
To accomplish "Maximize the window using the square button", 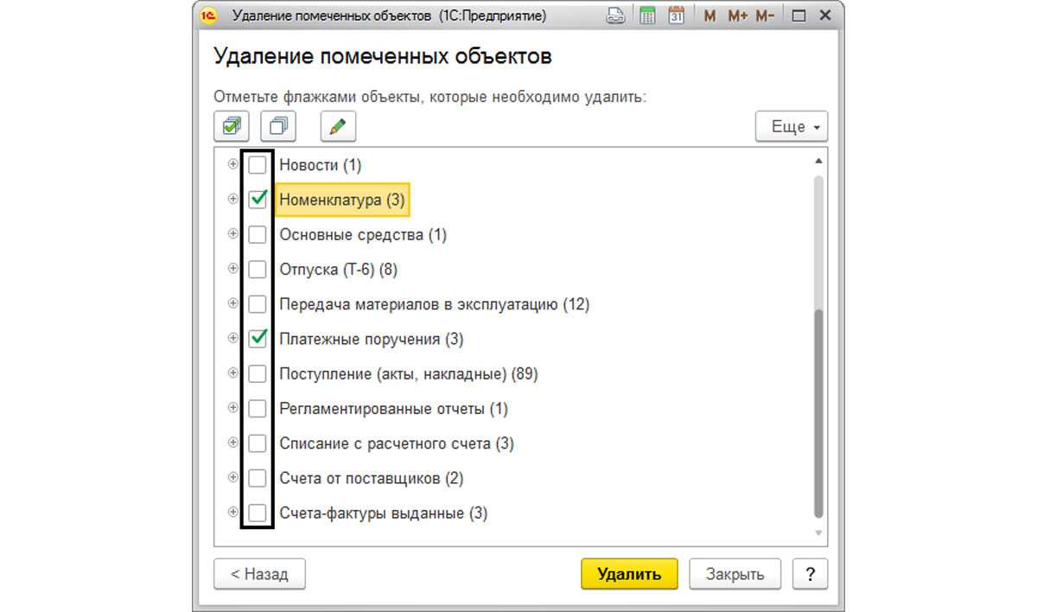I will [x=798, y=16].
